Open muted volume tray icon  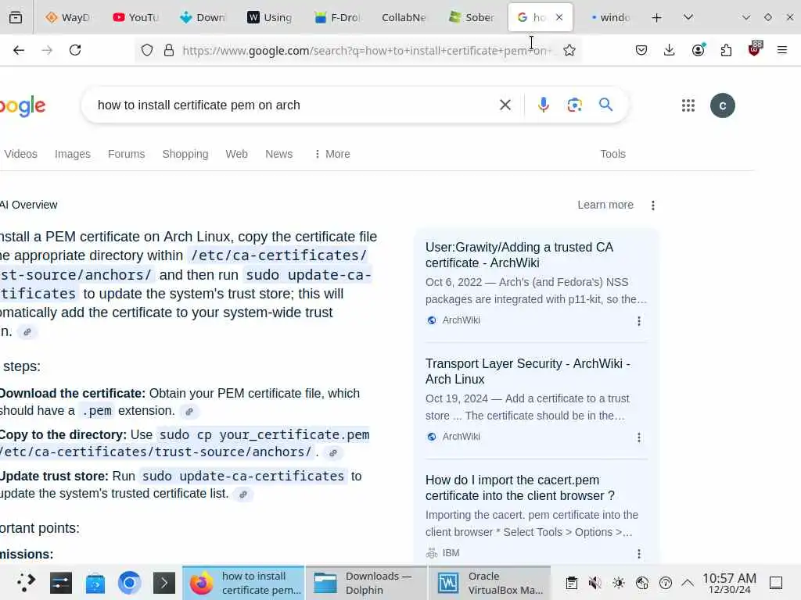pos(594,583)
